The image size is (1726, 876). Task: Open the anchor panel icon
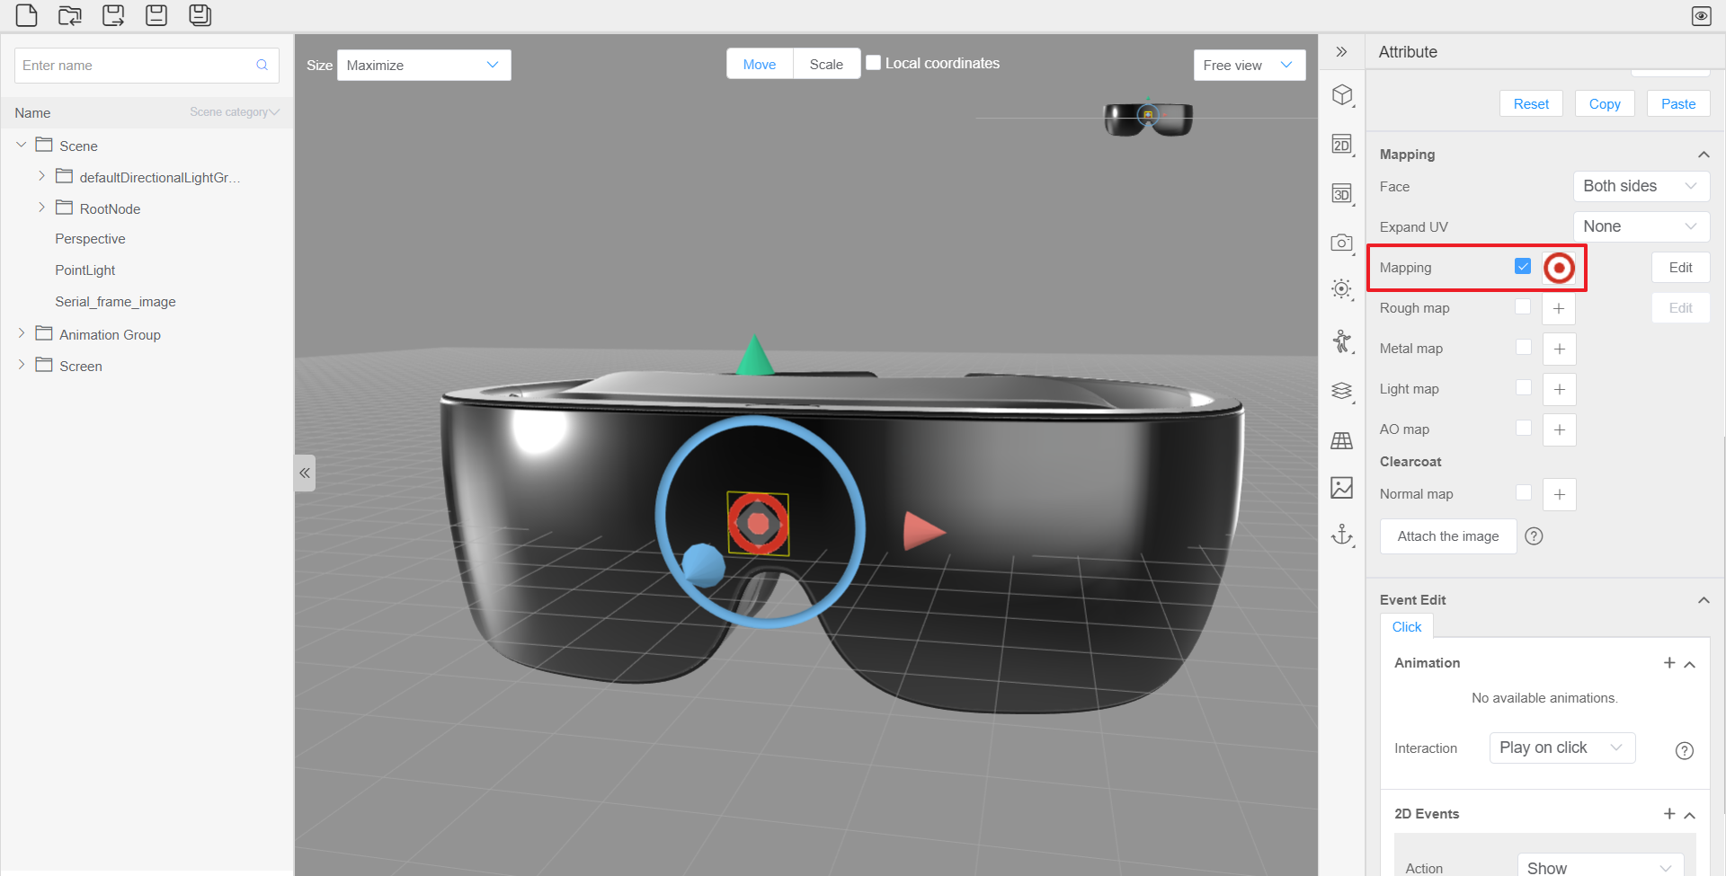(1342, 535)
